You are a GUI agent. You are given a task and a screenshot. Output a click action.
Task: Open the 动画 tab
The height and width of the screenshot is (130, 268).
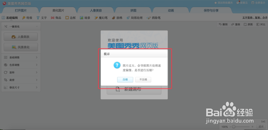point(171,10)
